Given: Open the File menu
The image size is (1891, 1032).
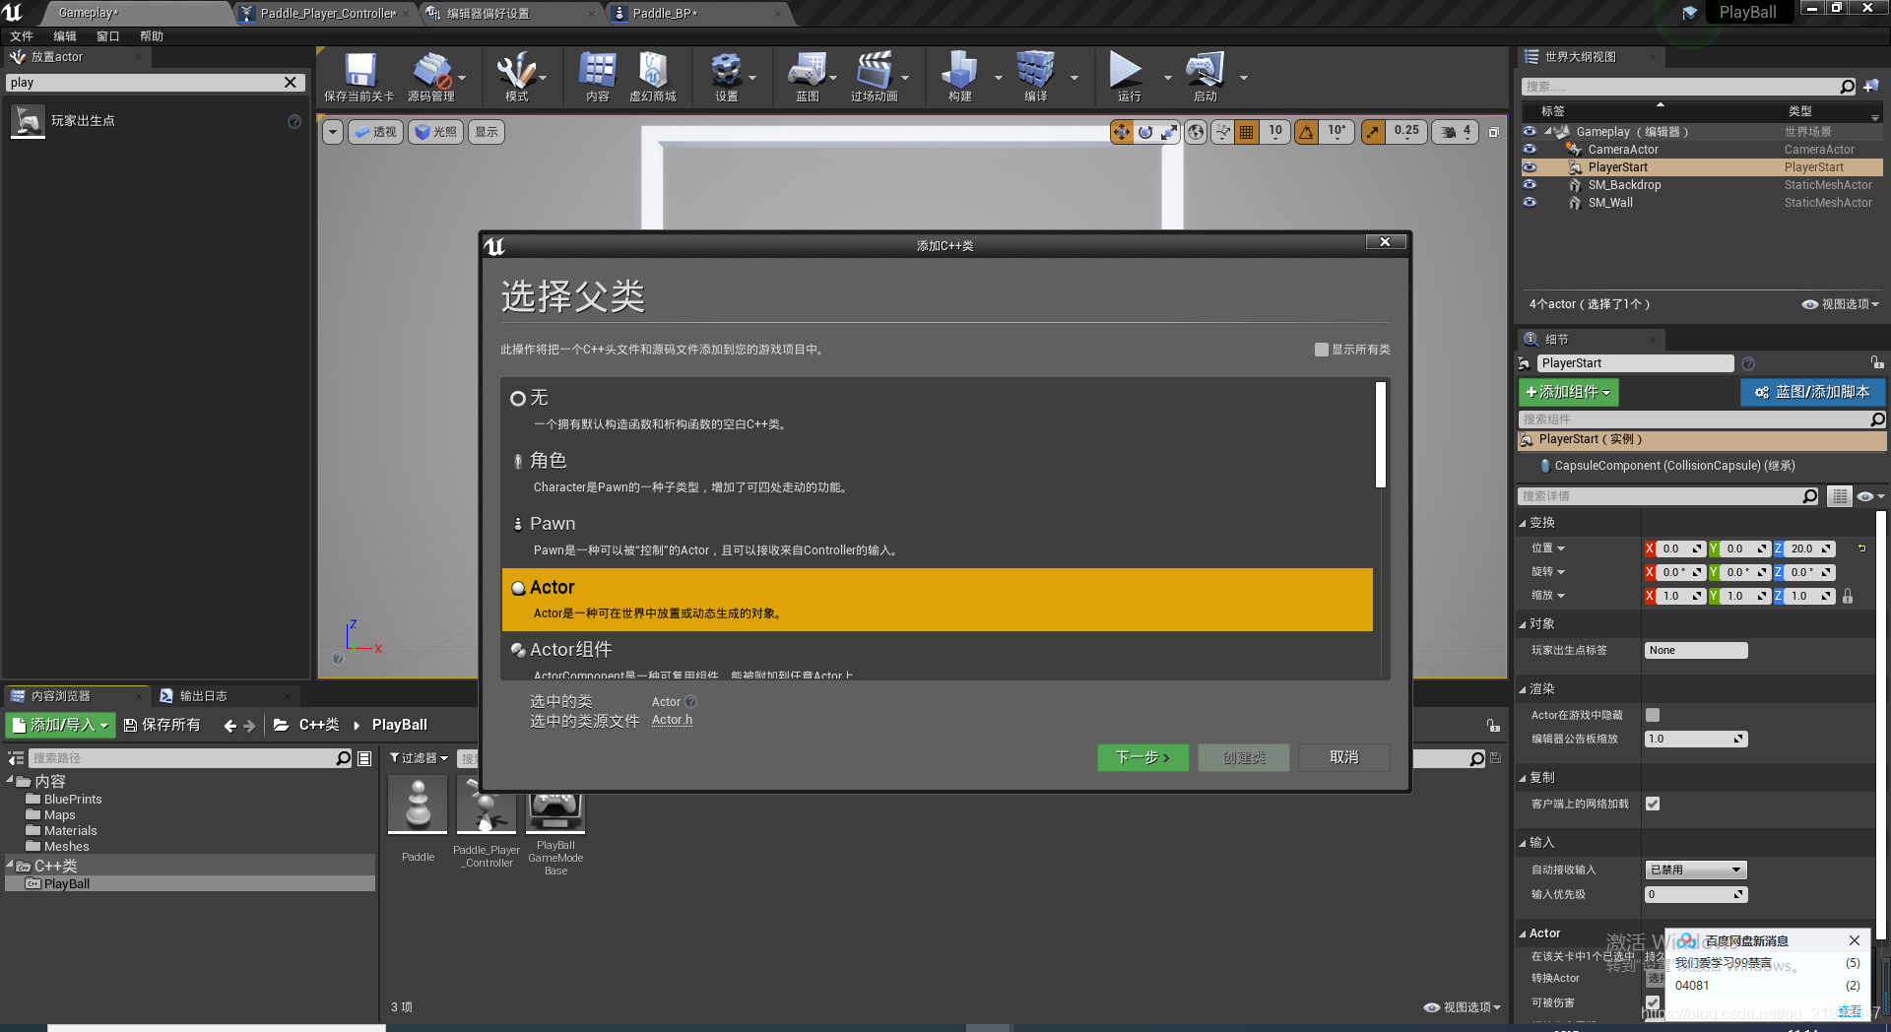Looking at the screenshot, I should pos(22,36).
